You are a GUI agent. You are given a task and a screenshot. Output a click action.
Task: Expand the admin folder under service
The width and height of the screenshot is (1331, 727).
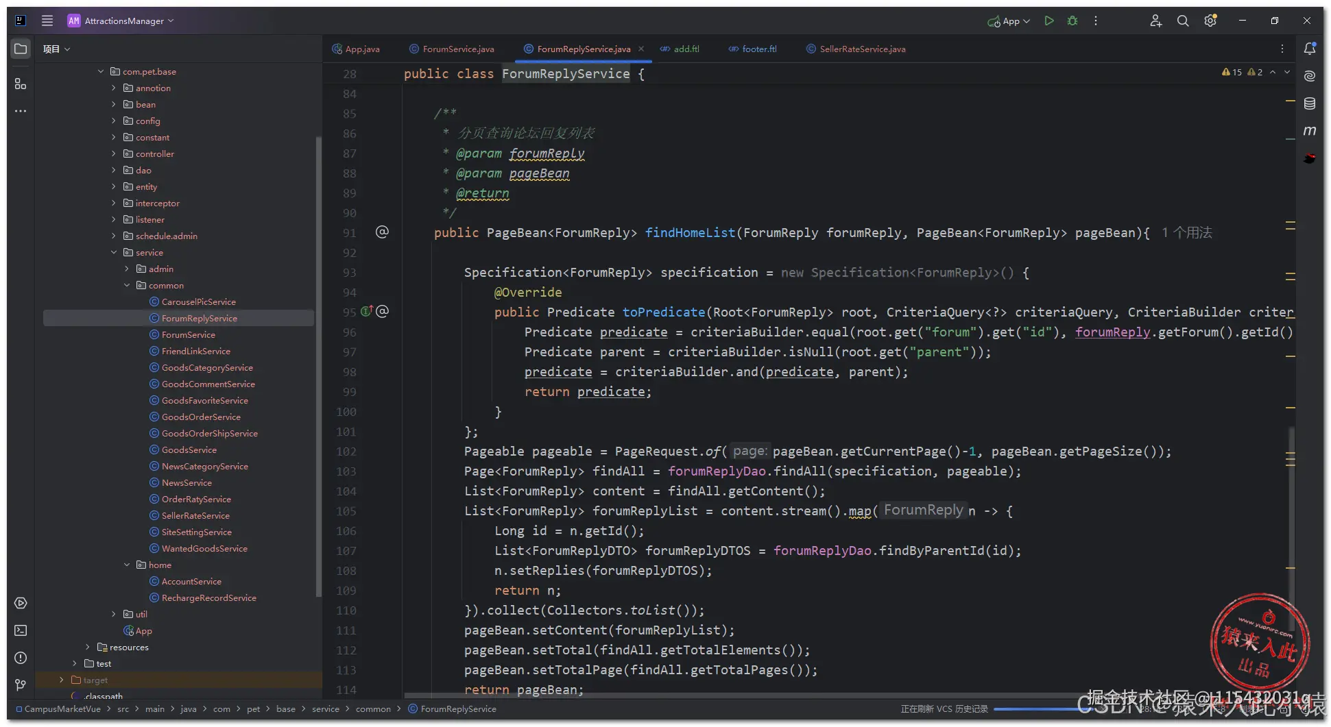point(127,269)
